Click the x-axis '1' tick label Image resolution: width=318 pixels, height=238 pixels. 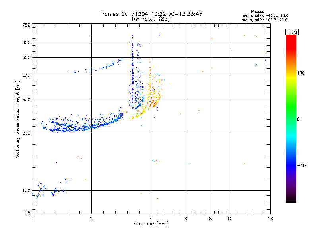[32, 219]
